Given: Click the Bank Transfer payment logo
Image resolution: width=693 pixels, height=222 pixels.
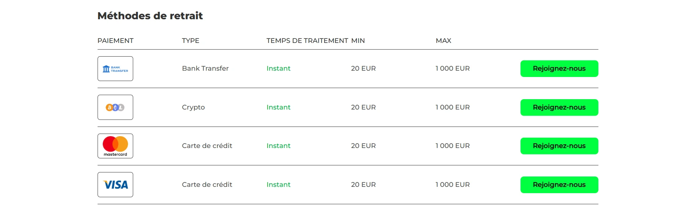Looking at the screenshot, I should [115, 68].
